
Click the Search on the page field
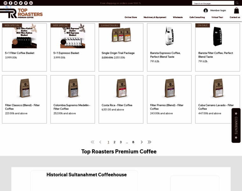pyautogui.click(x=213, y=3)
